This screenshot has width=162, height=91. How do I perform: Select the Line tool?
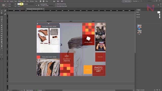click(2, 23)
